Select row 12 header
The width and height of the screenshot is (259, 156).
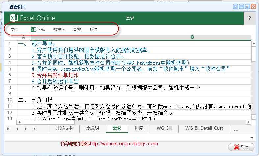10,112
